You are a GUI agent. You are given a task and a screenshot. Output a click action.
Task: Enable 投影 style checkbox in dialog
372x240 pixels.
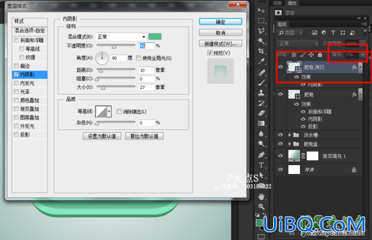(x=16, y=134)
